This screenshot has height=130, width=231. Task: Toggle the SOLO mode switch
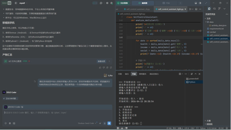click(6, 3)
